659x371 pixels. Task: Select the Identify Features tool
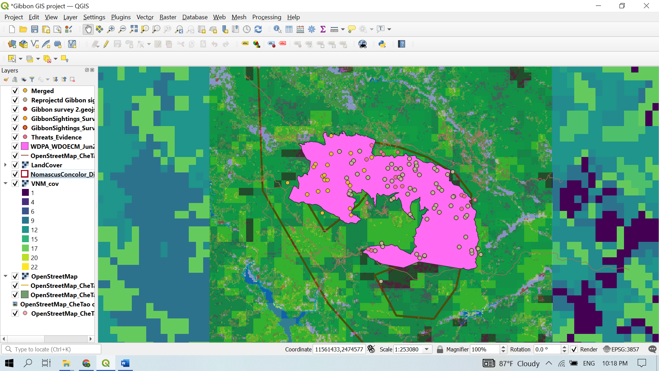(277, 29)
